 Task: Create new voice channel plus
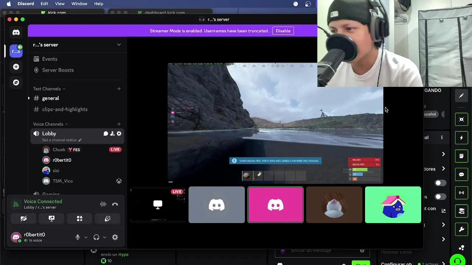pos(119,124)
